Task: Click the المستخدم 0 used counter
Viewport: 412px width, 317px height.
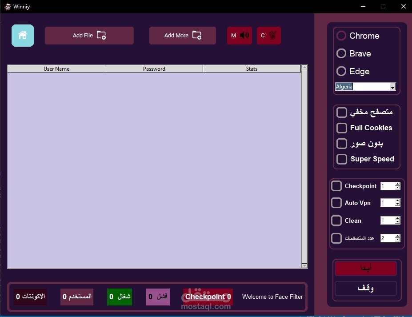Action: 77,297
